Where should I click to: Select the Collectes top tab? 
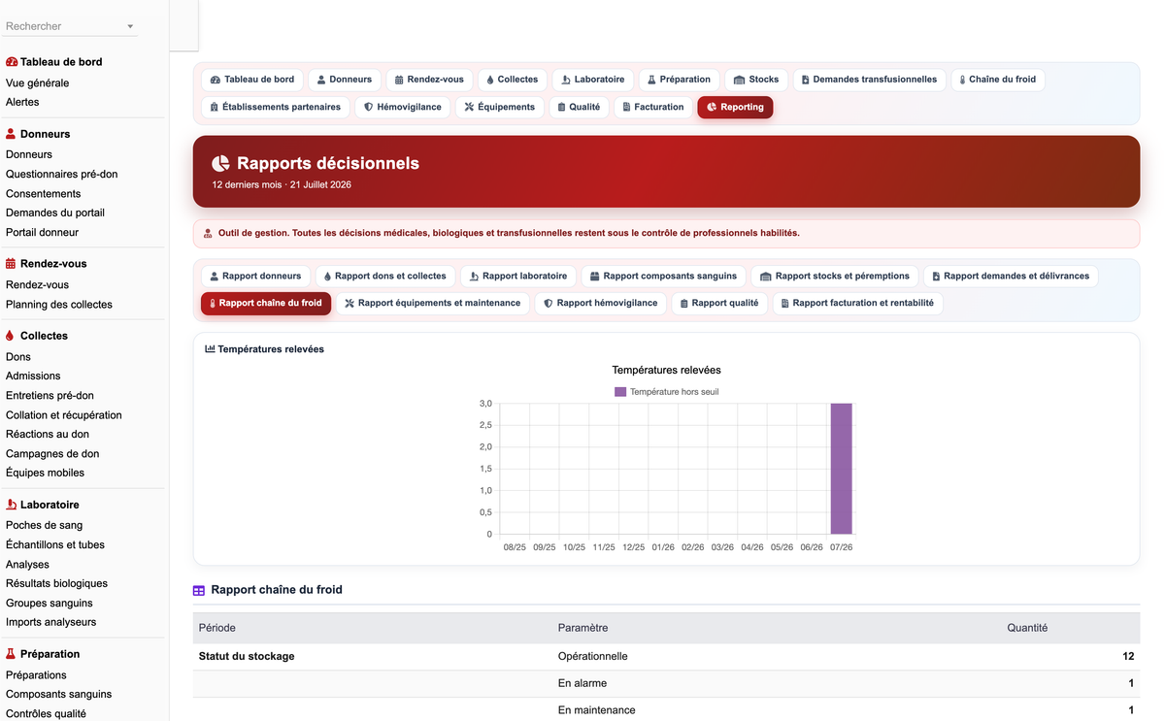click(513, 80)
